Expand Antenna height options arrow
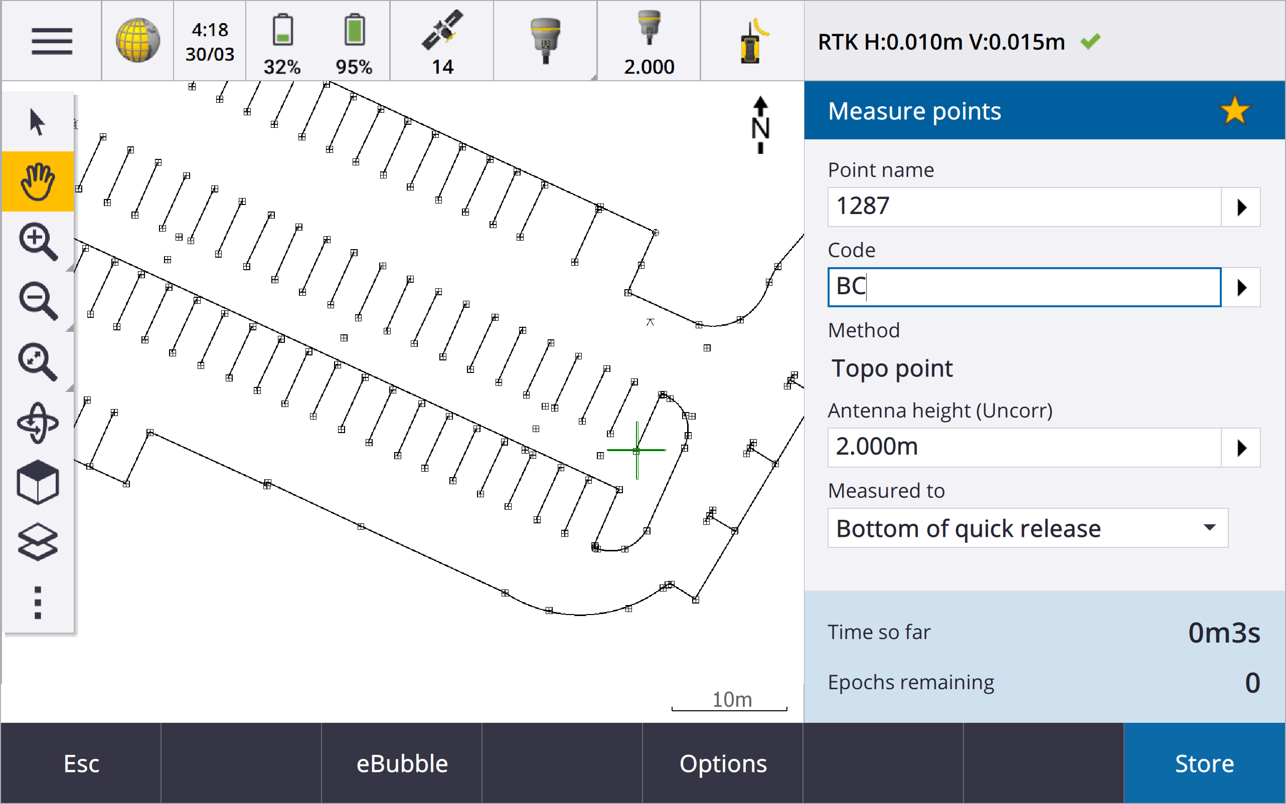The image size is (1286, 804). pyautogui.click(x=1241, y=448)
